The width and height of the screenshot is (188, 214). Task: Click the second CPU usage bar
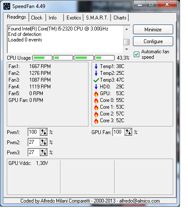(x=63, y=58)
